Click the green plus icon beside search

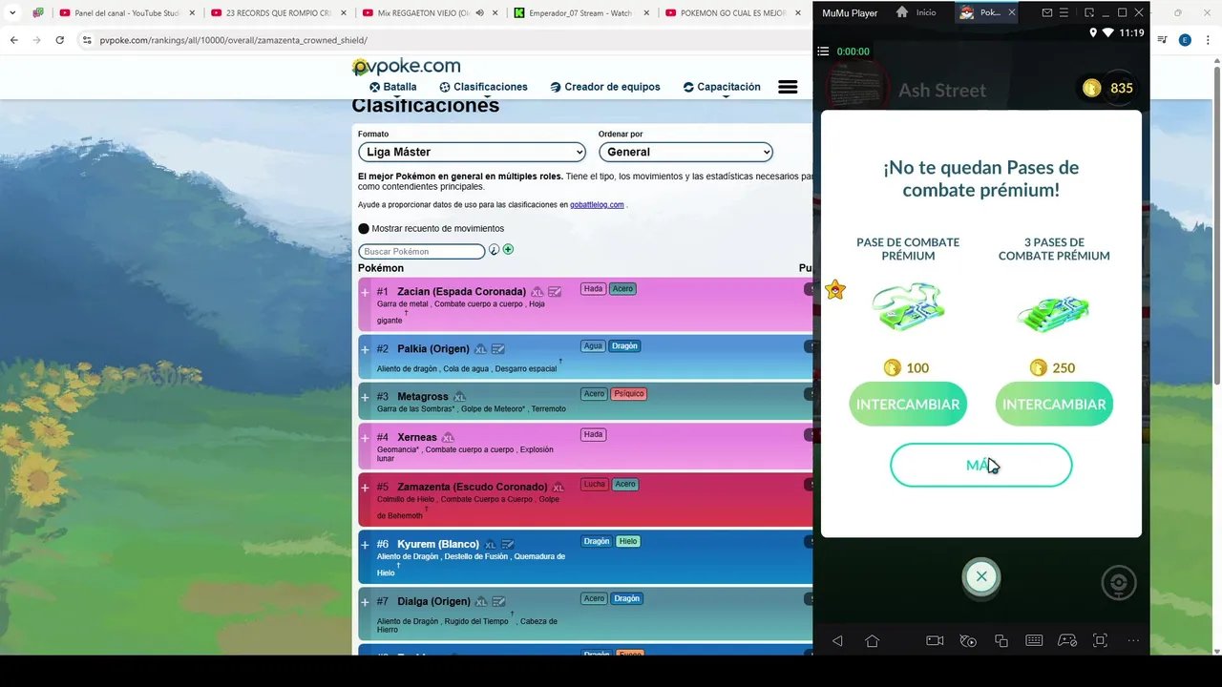pos(508,249)
